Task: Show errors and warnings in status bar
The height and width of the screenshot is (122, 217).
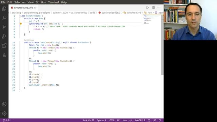Action: coord(7,120)
